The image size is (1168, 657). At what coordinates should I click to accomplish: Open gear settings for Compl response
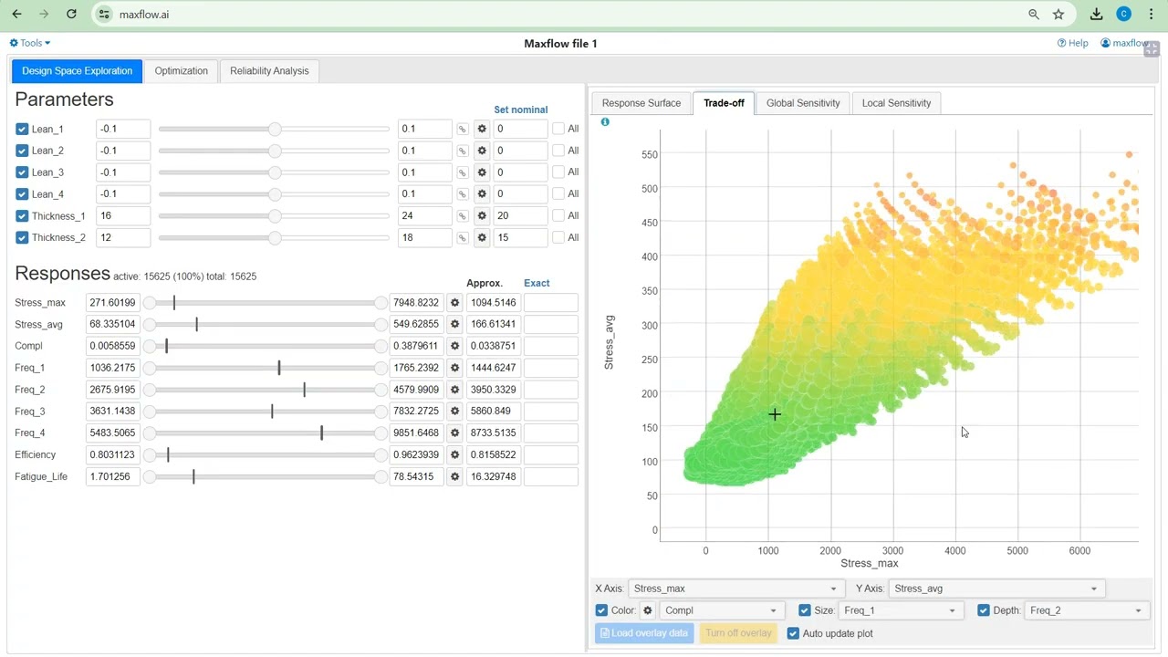[x=454, y=346]
